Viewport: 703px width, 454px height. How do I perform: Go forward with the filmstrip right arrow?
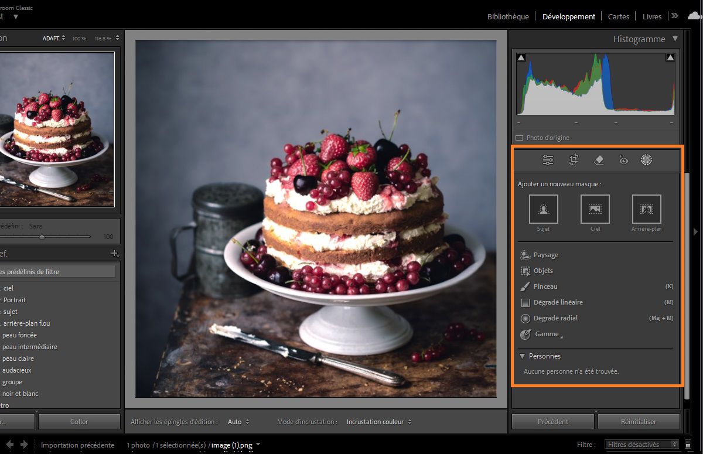pos(24,445)
